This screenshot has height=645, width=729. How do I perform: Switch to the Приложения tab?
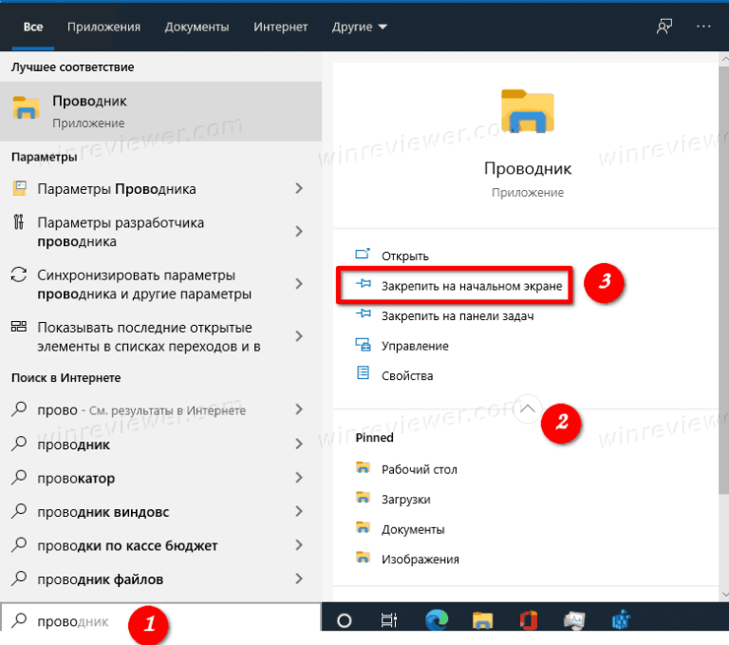(x=103, y=27)
